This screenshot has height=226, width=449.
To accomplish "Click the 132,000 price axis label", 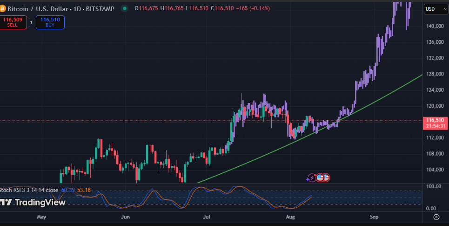I will (x=435, y=58).
